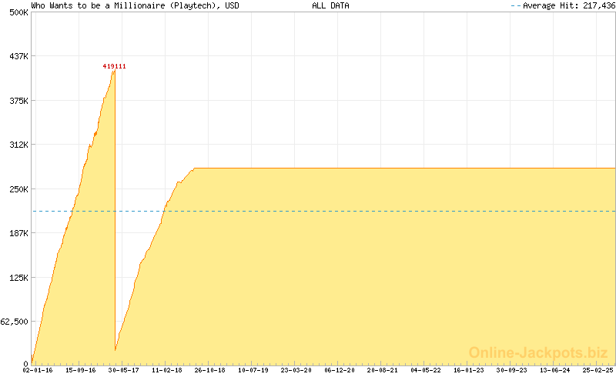Click the 62,500 y-axis label
Image resolution: width=616 pixels, height=377 pixels.
(15, 322)
